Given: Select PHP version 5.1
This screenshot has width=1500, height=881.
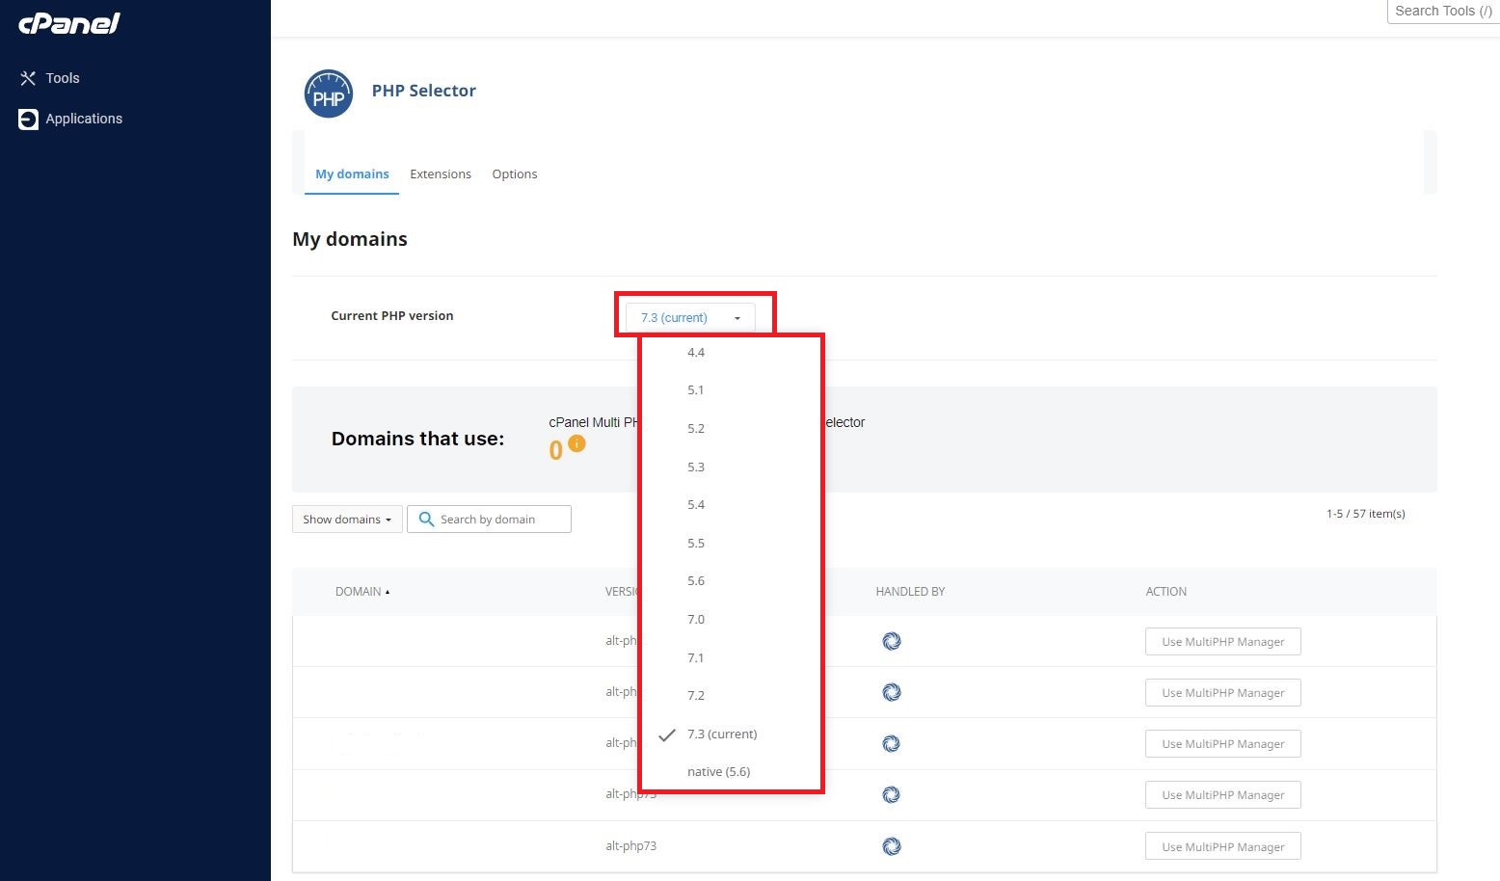Looking at the screenshot, I should pyautogui.click(x=696, y=390).
